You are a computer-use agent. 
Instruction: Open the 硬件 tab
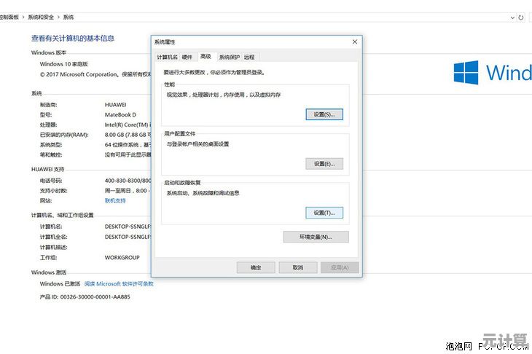pos(187,57)
